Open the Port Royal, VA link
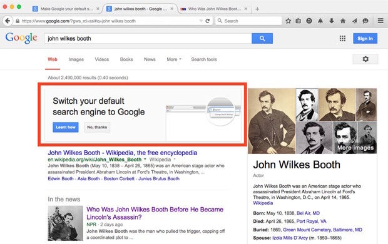 point(311,221)
